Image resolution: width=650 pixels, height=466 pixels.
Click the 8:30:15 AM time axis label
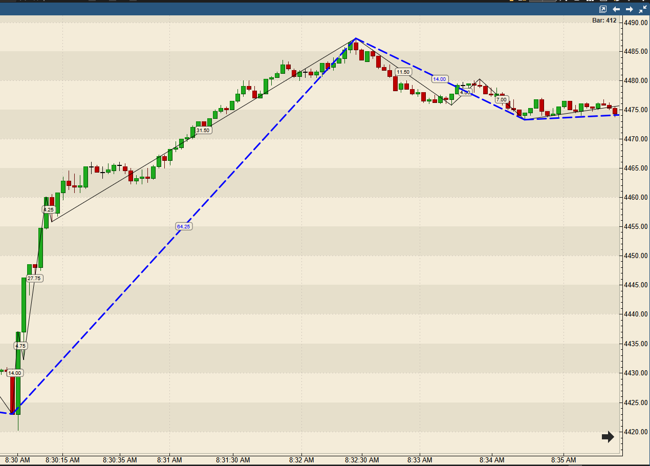pyautogui.click(x=62, y=460)
